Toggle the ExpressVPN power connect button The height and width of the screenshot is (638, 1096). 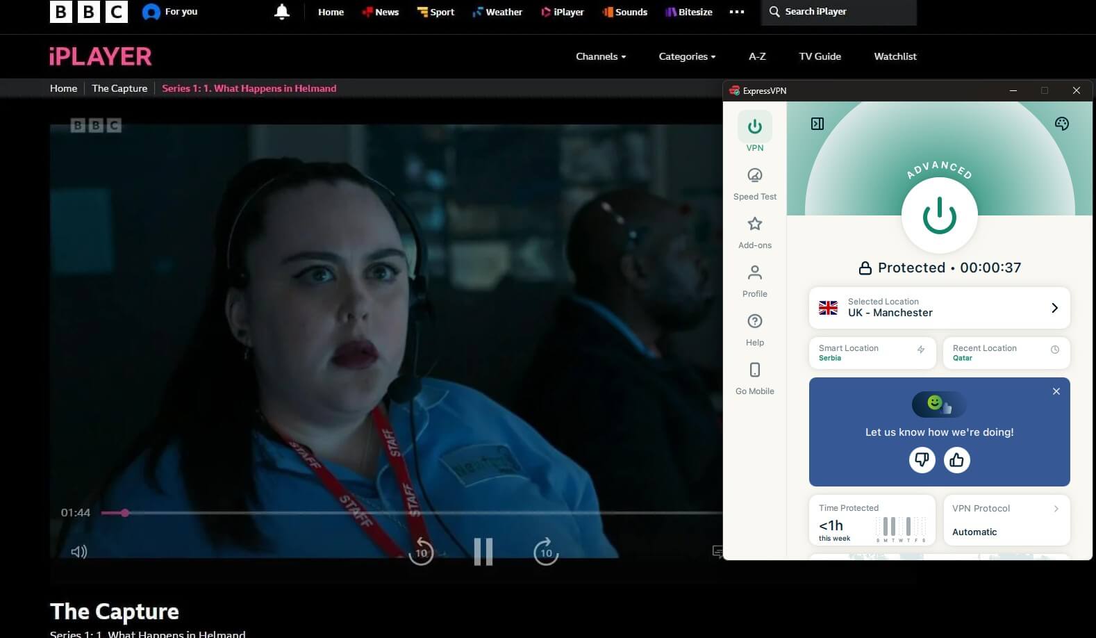click(x=940, y=216)
